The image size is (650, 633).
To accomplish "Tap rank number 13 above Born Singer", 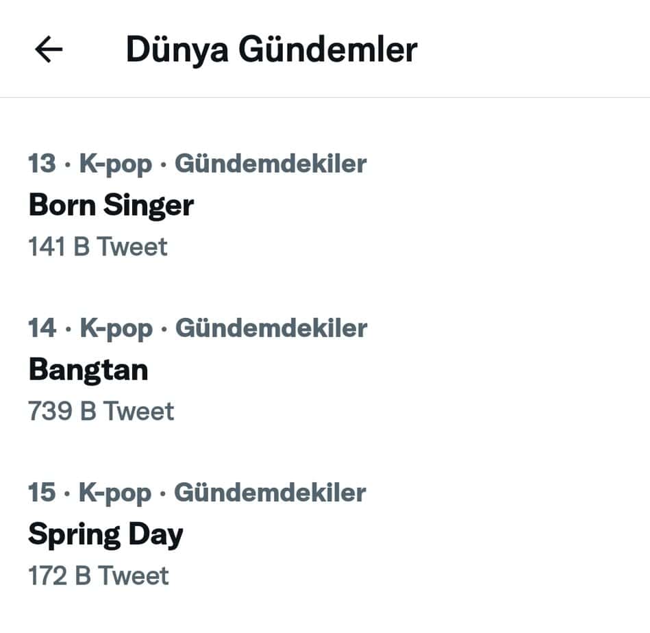I will click(x=42, y=164).
